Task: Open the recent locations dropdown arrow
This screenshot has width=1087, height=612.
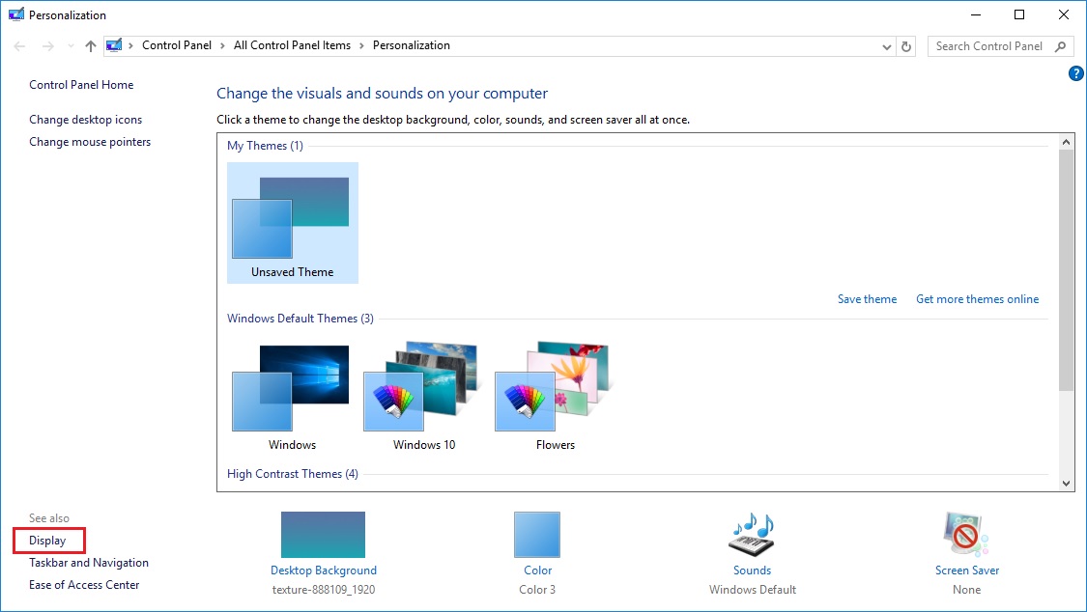Action: pos(71,46)
